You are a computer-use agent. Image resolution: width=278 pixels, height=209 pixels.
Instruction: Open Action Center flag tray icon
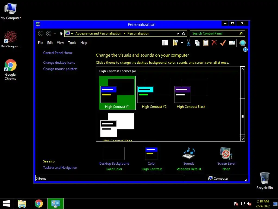(x=236, y=204)
